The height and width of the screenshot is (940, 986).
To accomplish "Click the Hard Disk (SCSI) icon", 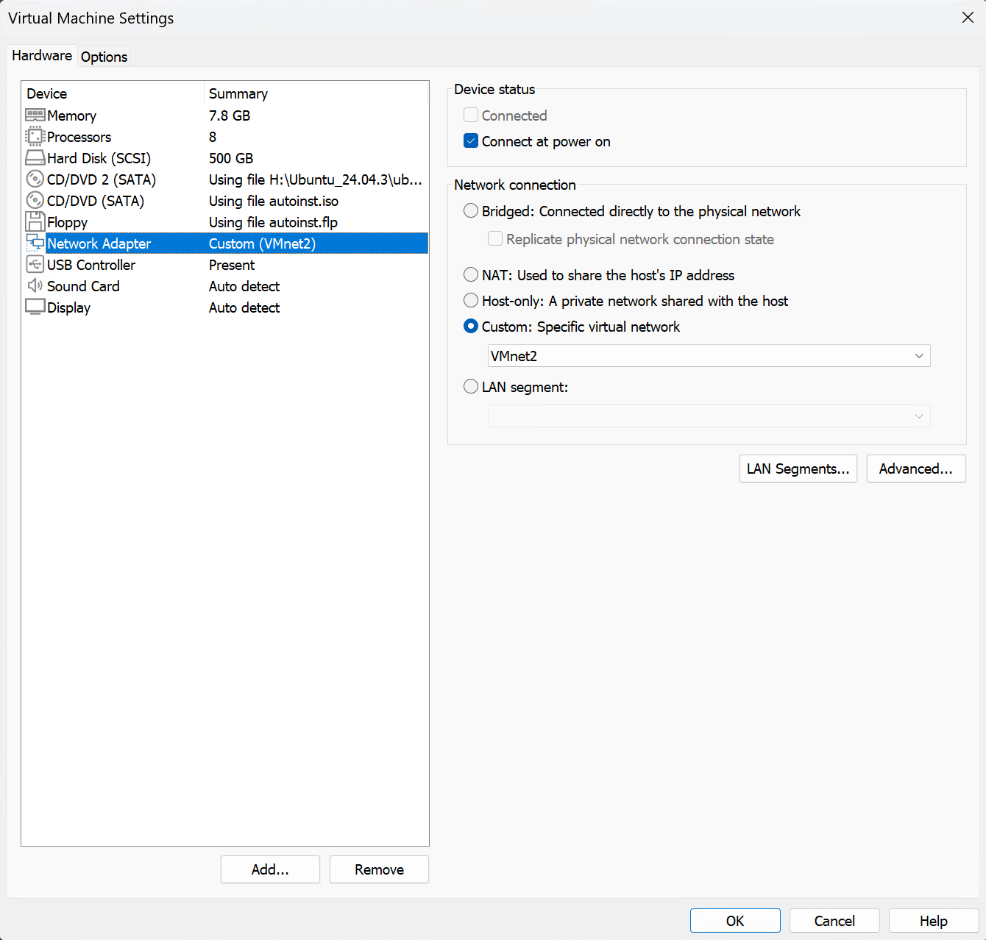I will click(x=35, y=158).
